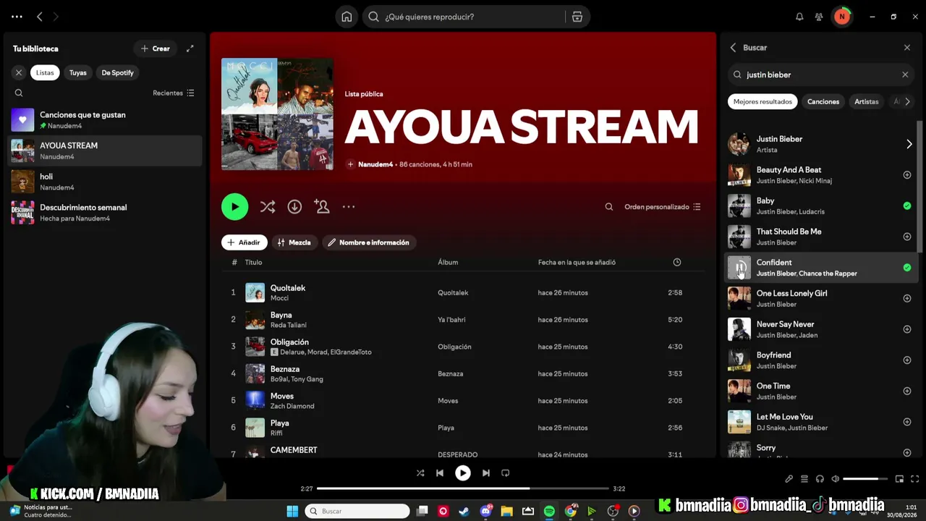Open the three-dot app menu top left
Viewport: 926px width, 521px height.
pos(17,17)
